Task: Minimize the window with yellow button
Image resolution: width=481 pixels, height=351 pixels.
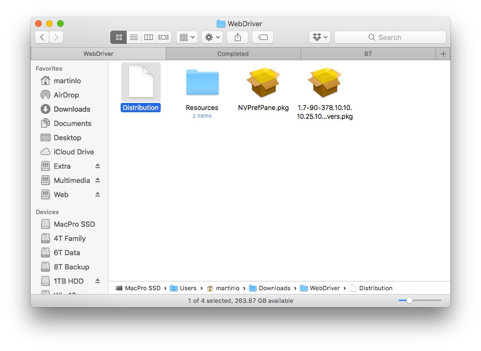Action: pos(49,24)
